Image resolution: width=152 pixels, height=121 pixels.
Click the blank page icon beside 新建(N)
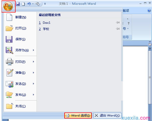9,17
